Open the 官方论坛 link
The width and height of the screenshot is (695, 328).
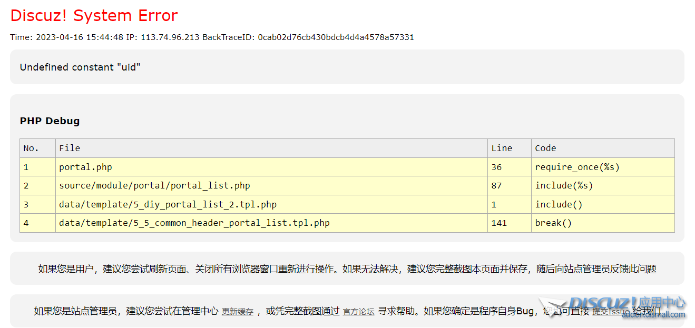click(358, 312)
